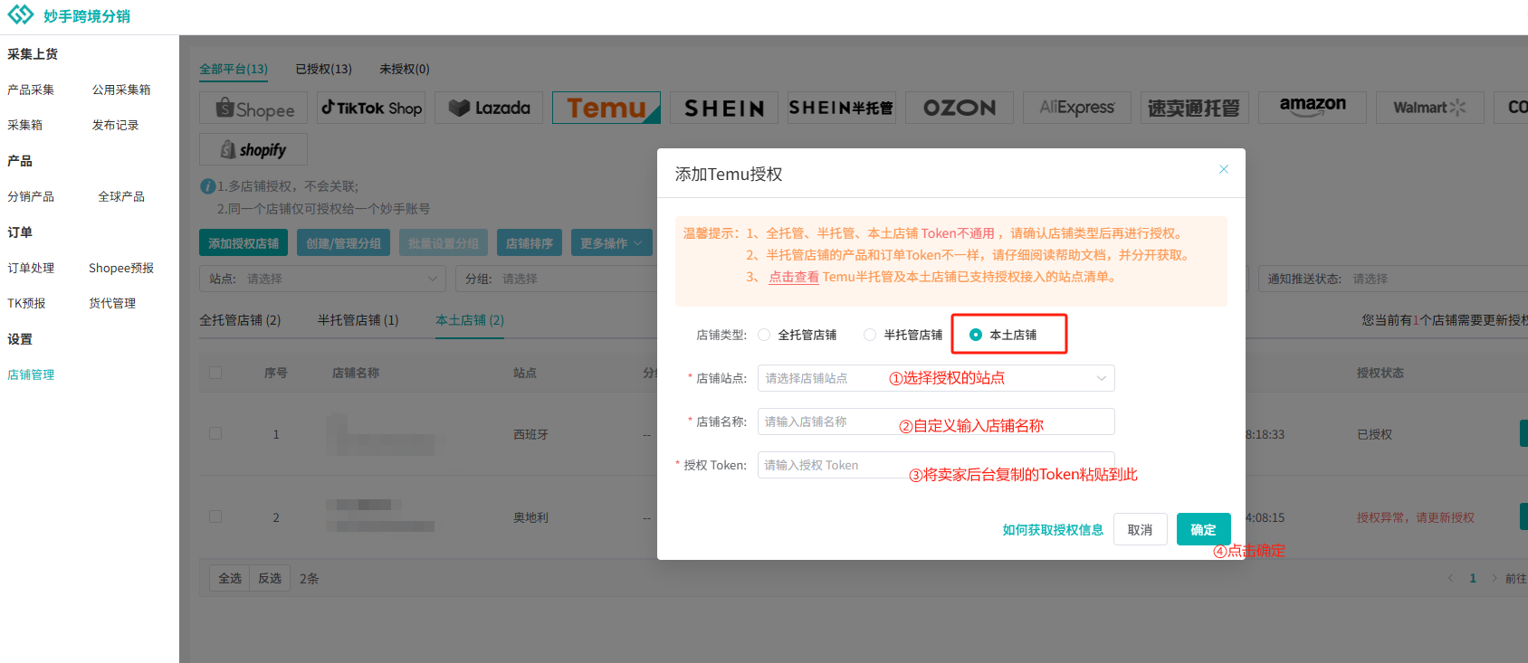Select the Shopee platform logo
This screenshot has width=1528, height=663.
(x=253, y=108)
